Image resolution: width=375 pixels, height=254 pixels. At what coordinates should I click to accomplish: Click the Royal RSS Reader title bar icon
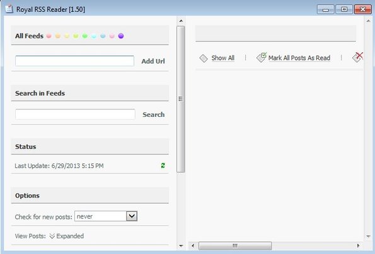[9, 9]
